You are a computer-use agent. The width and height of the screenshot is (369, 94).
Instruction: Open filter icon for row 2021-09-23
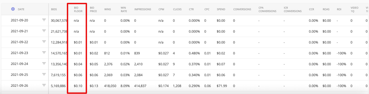pyautogui.click(x=44, y=53)
